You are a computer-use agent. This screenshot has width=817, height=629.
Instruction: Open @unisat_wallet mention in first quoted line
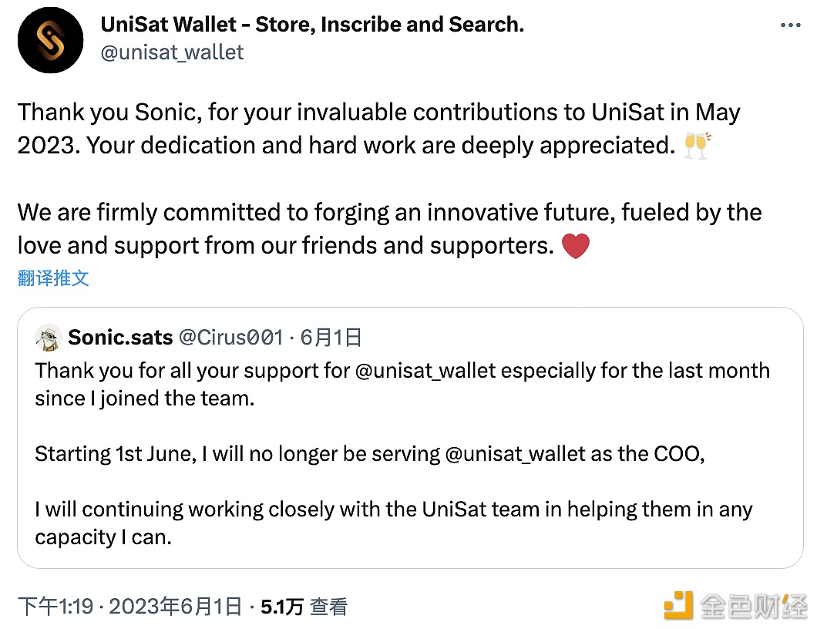(x=425, y=370)
